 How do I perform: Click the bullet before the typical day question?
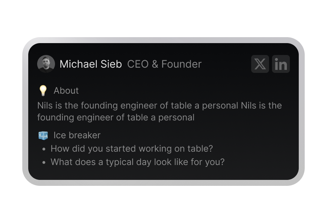click(x=44, y=162)
